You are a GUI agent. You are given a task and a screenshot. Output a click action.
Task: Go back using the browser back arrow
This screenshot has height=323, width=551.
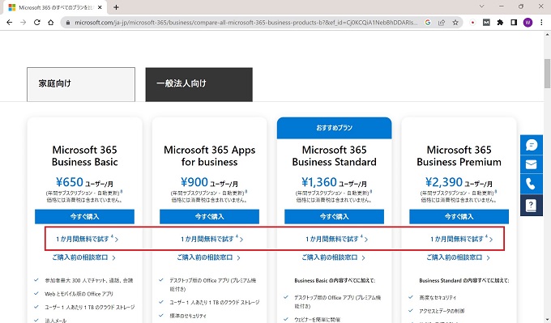pyautogui.click(x=10, y=23)
